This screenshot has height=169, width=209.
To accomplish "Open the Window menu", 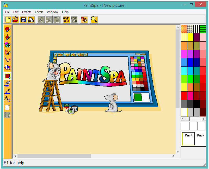I will (53, 12).
